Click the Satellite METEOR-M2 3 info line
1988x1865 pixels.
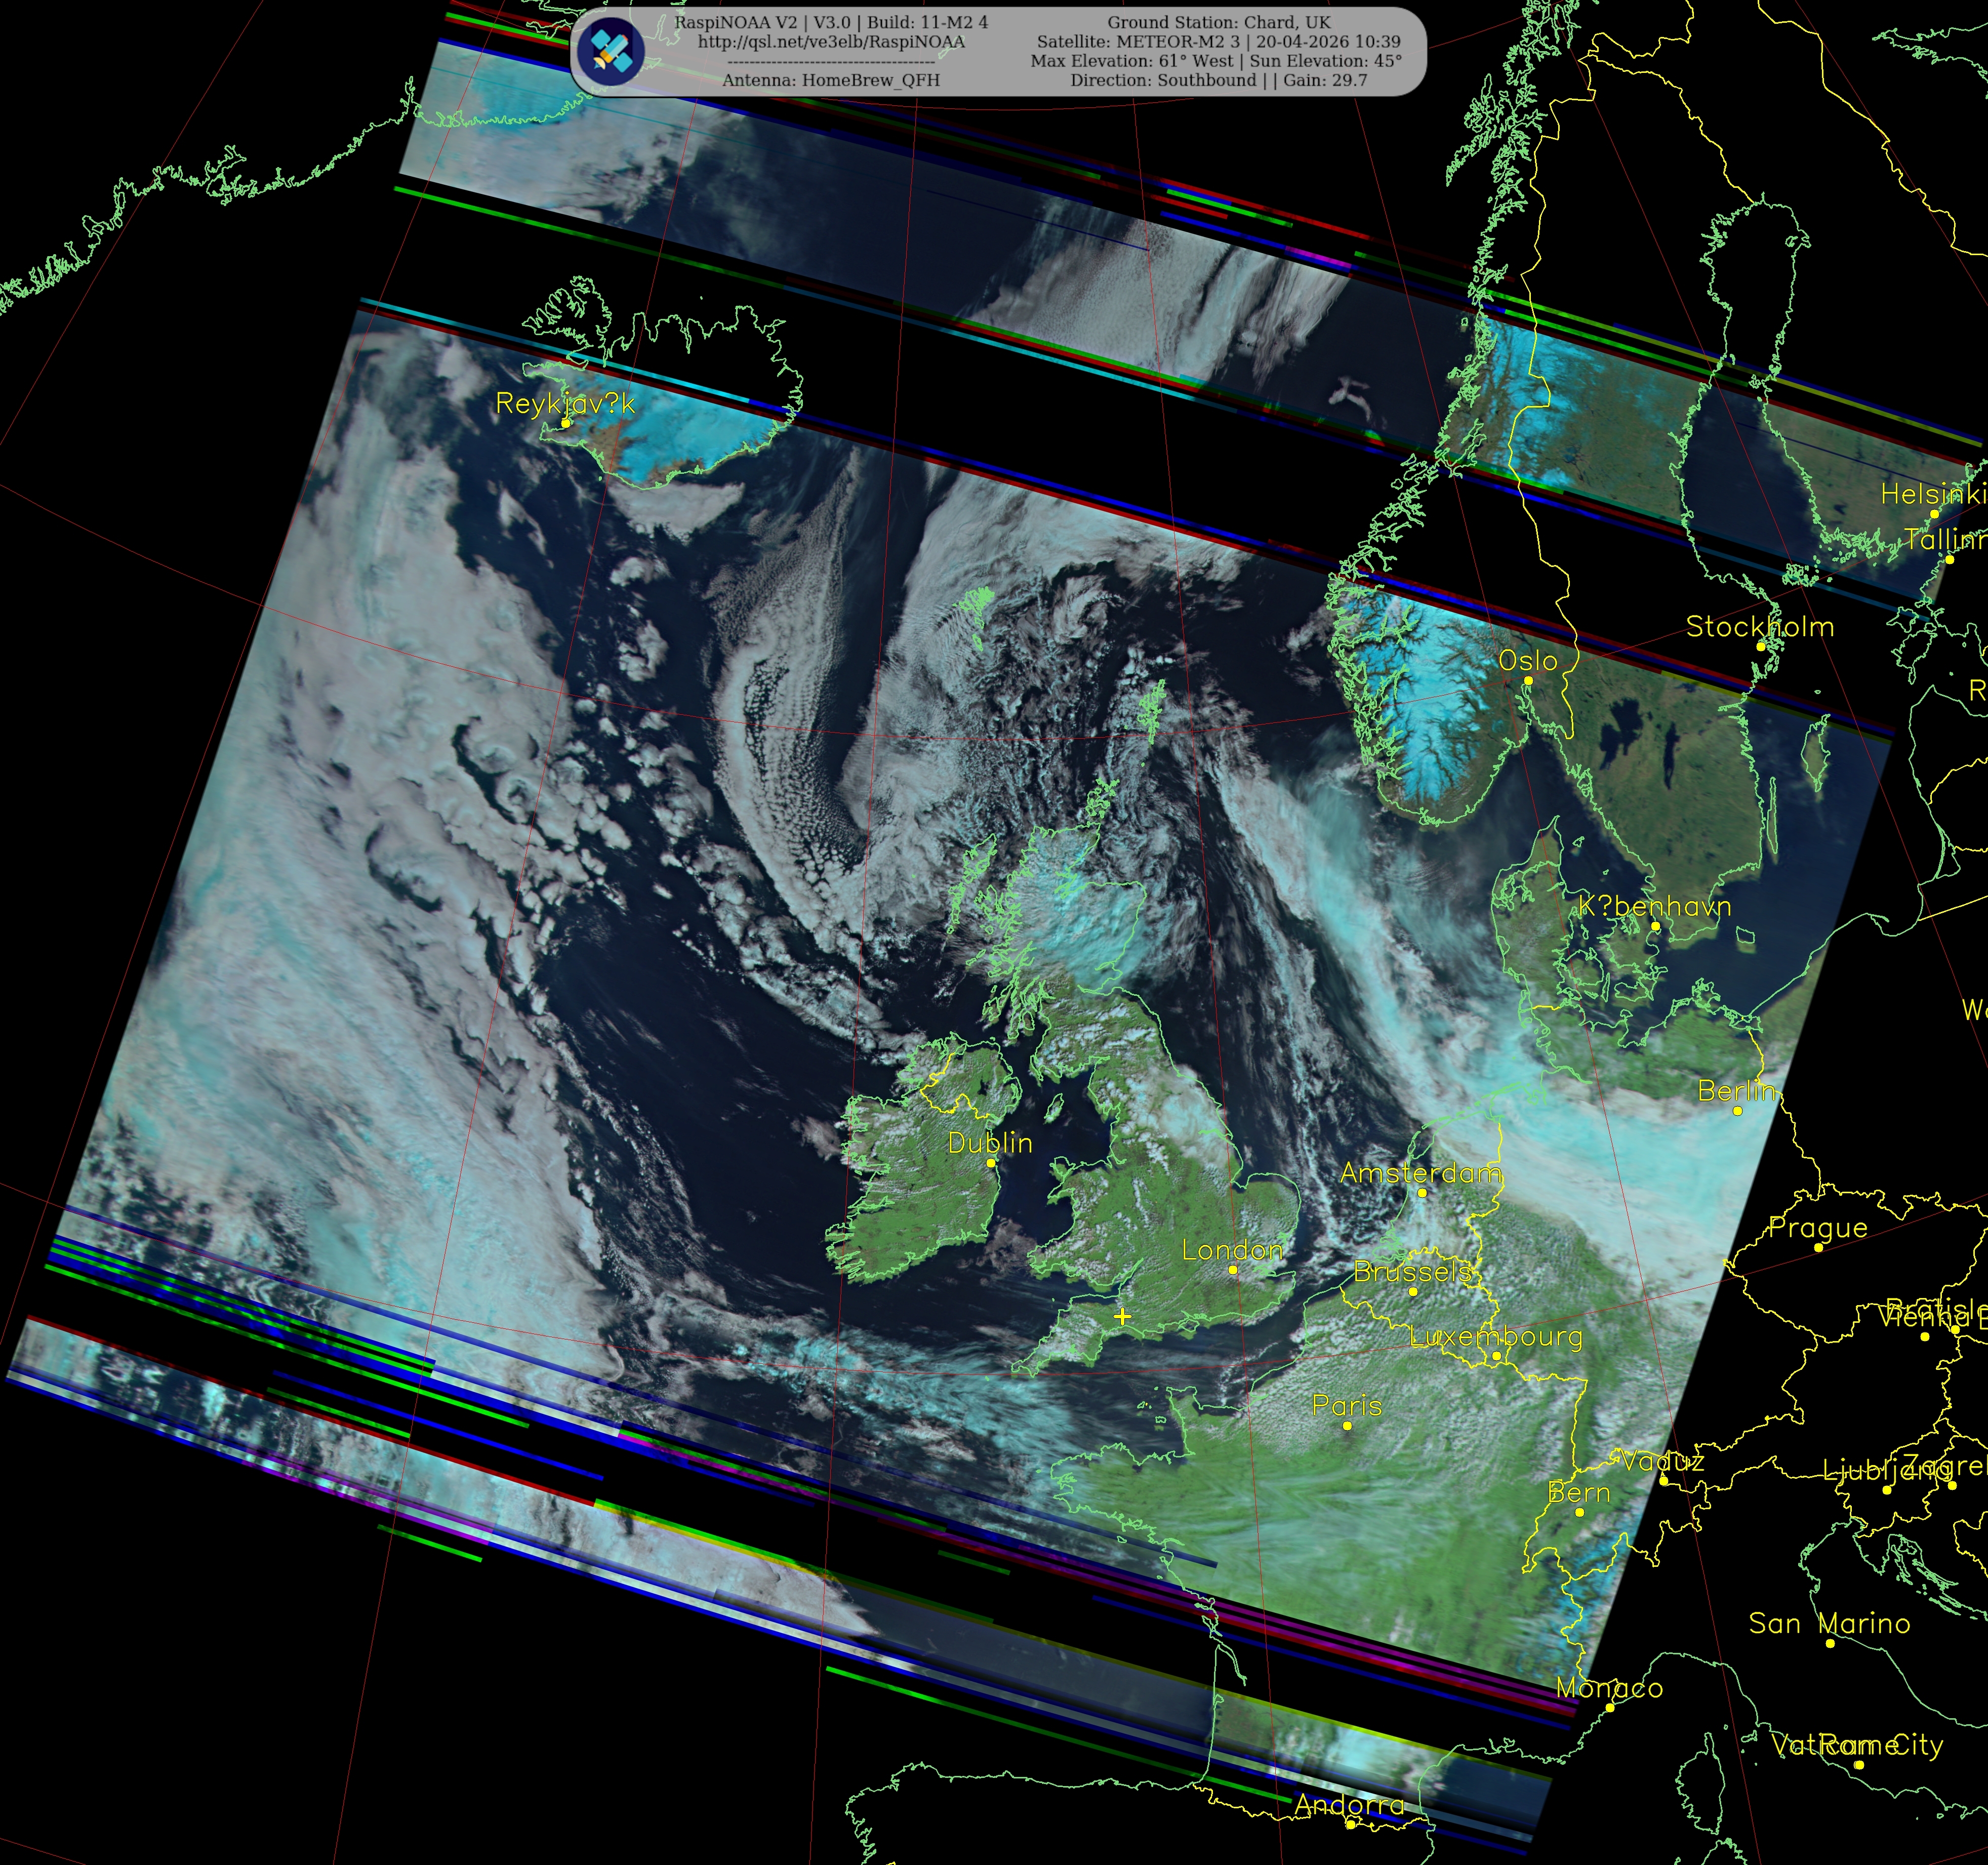pos(1218,42)
